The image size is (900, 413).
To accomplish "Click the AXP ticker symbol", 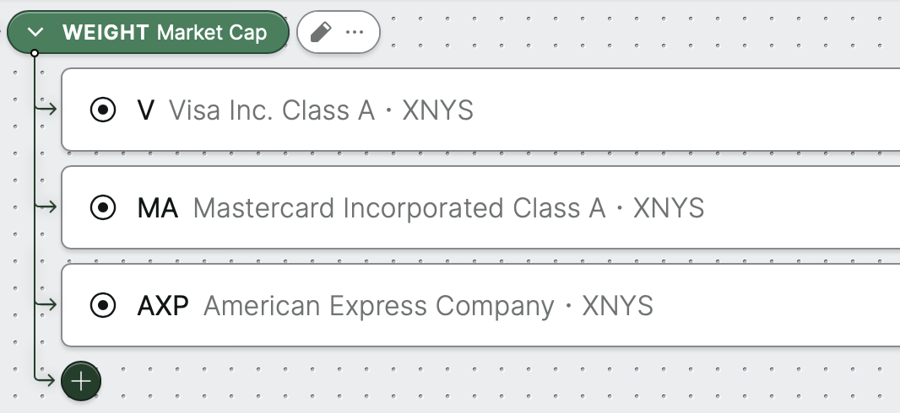I will [163, 306].
